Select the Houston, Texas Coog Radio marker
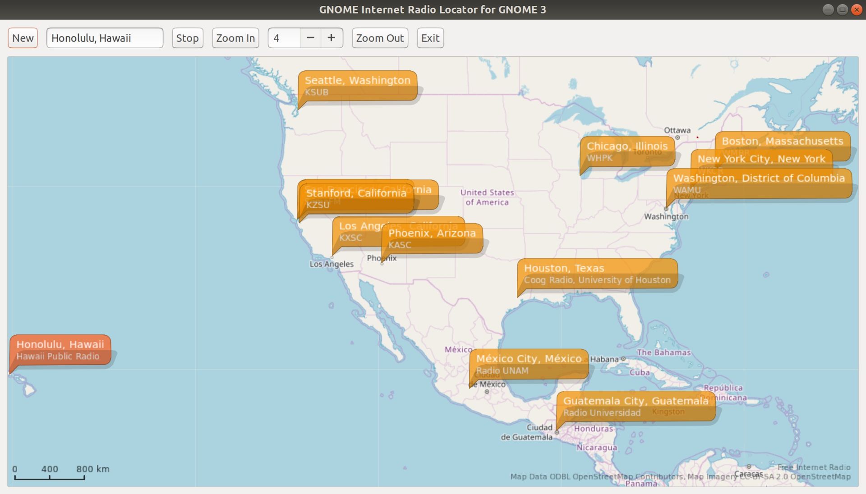Viewport: 866px width, 494px height. coord(597,274)
